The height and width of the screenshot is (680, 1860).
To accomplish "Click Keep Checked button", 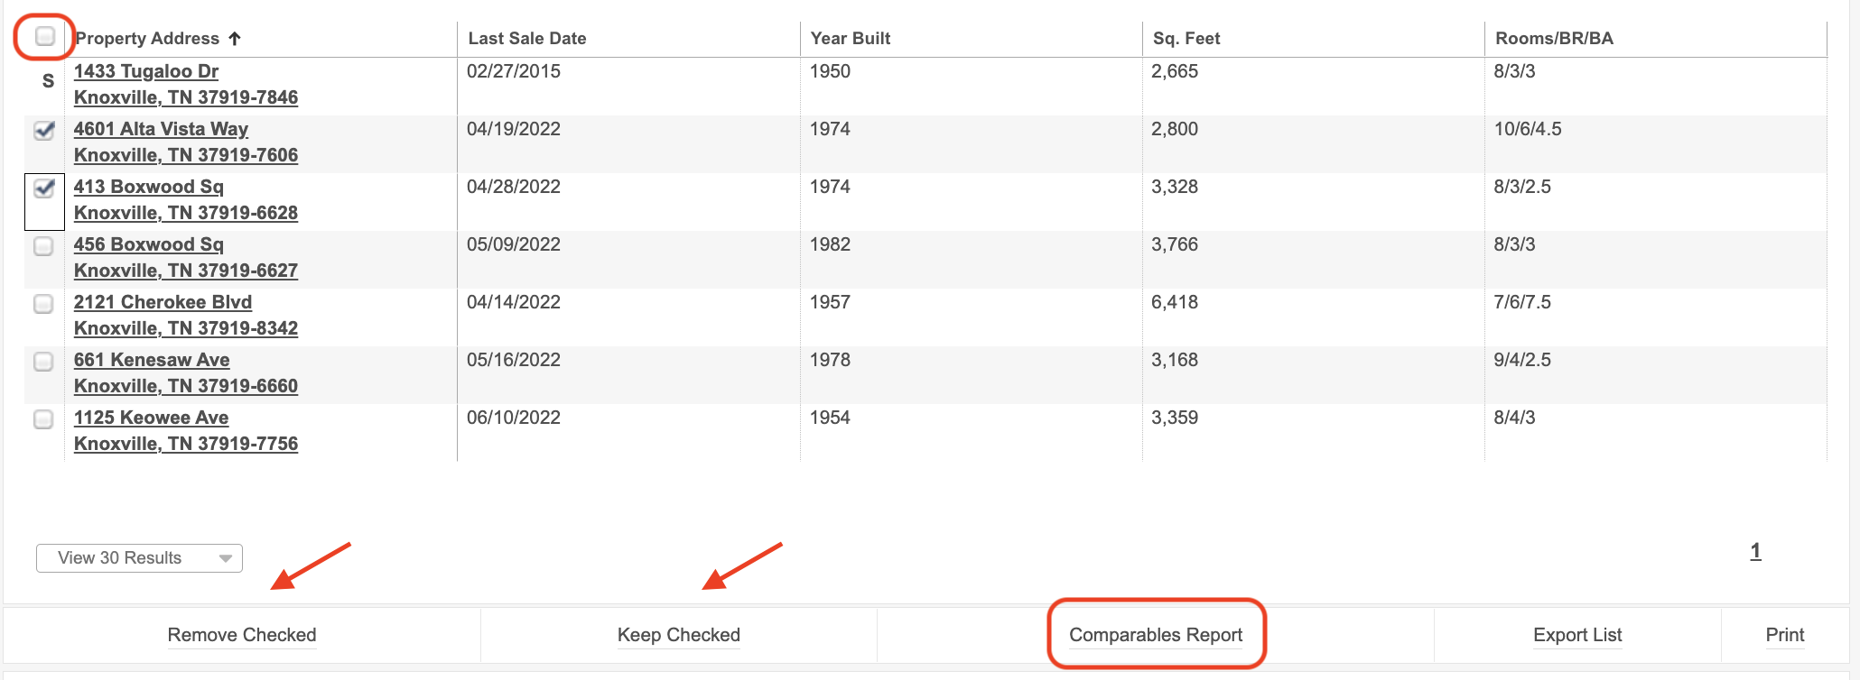I will pos(678,635).
